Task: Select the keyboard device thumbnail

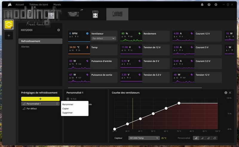Action: [73, 14]
